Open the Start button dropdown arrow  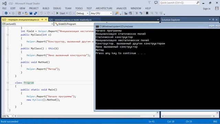click(67, 13)
